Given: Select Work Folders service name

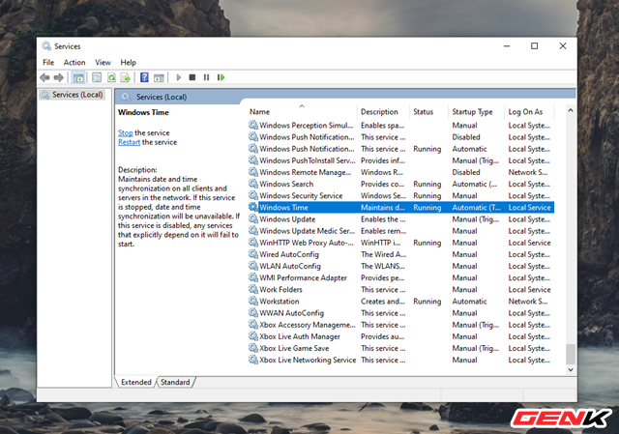Looking at the screenshot, I should (x=280, y=289).
